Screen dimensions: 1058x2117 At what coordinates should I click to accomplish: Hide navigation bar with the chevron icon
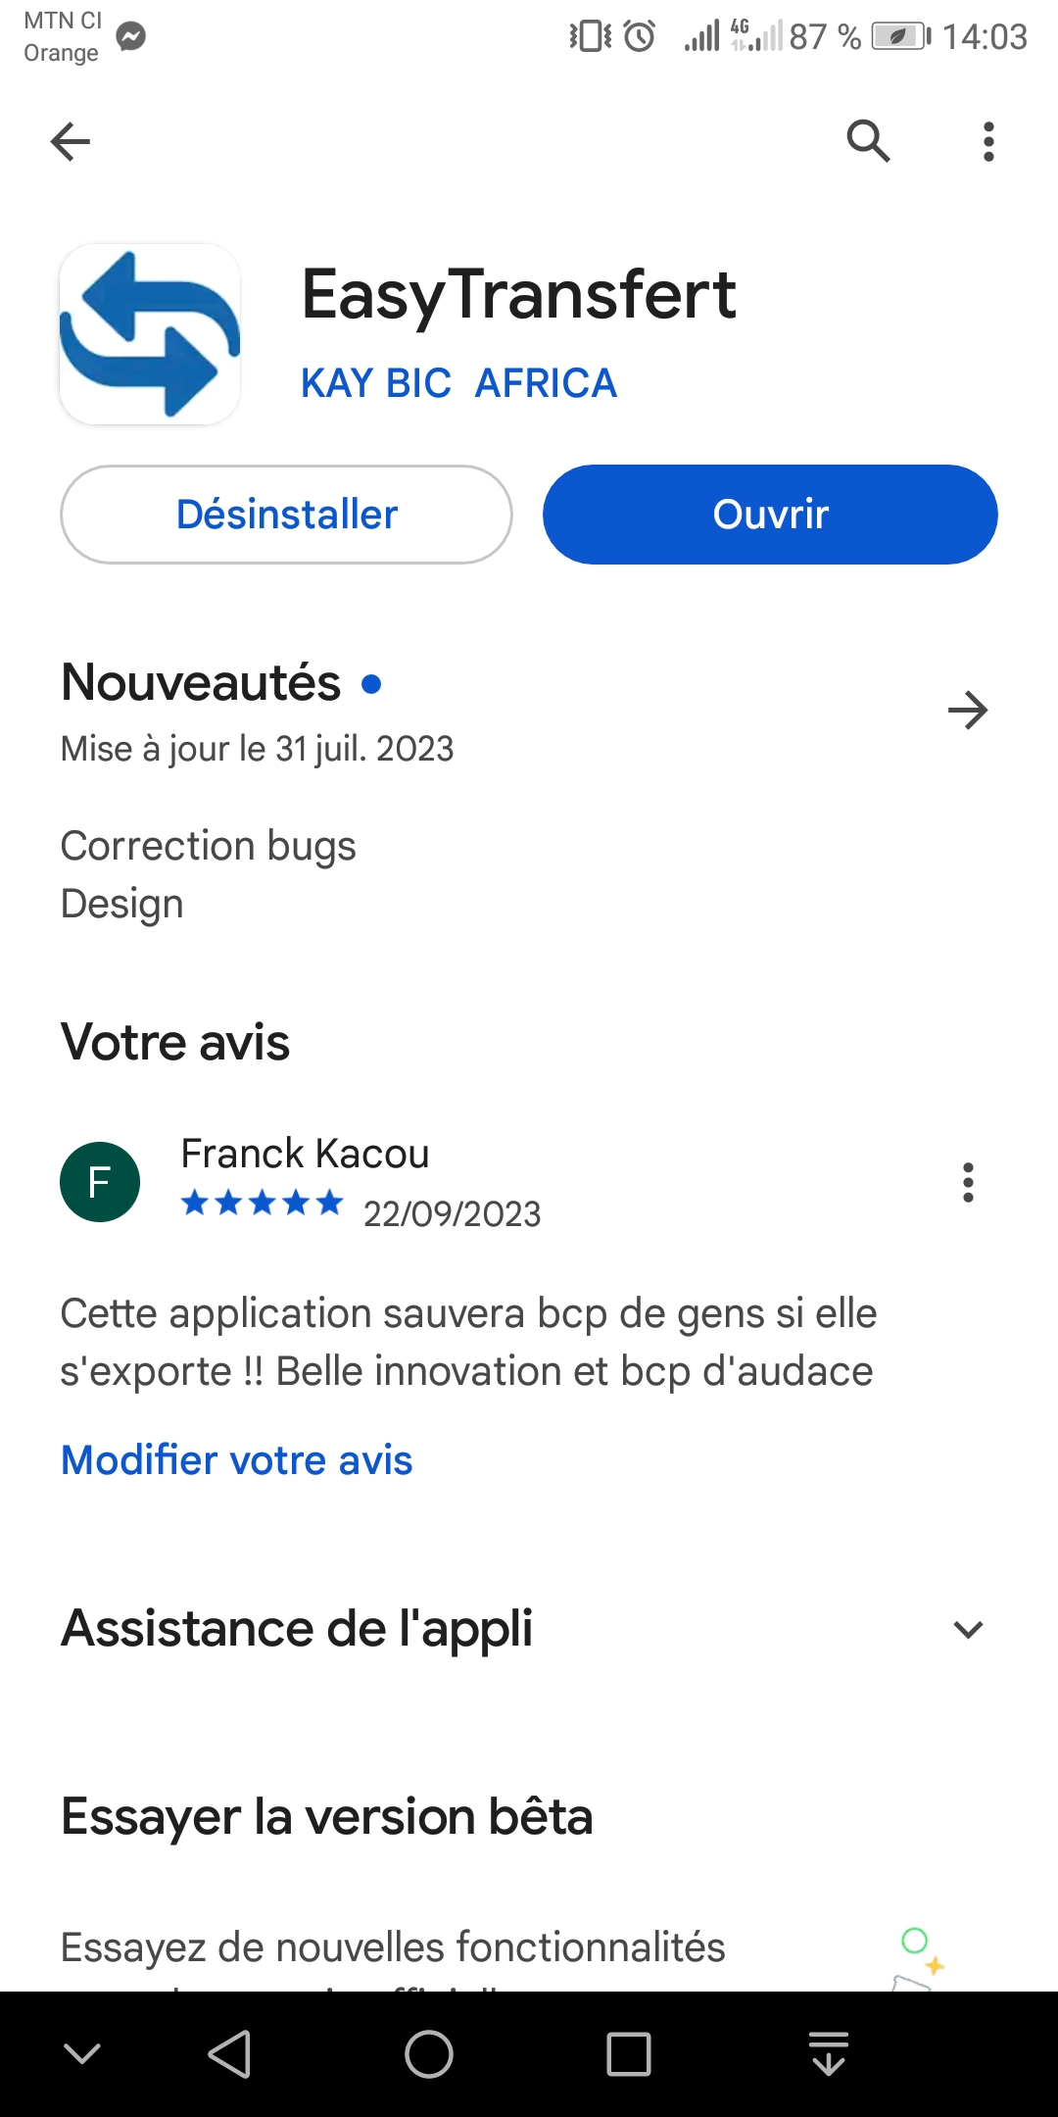[x=82, y=2054]
